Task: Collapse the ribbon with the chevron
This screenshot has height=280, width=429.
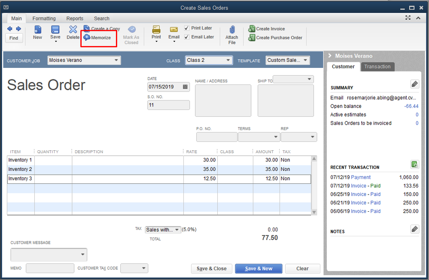Action: tap(418, 18)
